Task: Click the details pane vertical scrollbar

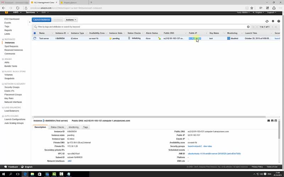Action: coord(279,130)
